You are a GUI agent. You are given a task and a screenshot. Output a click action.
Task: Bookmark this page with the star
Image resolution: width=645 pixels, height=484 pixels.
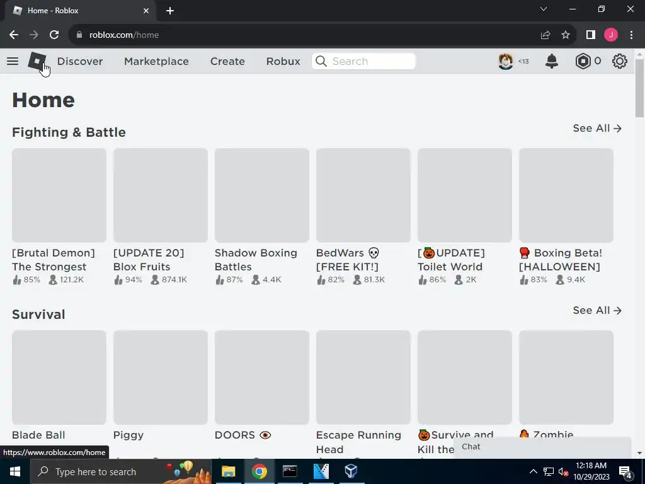coord(566,35)
